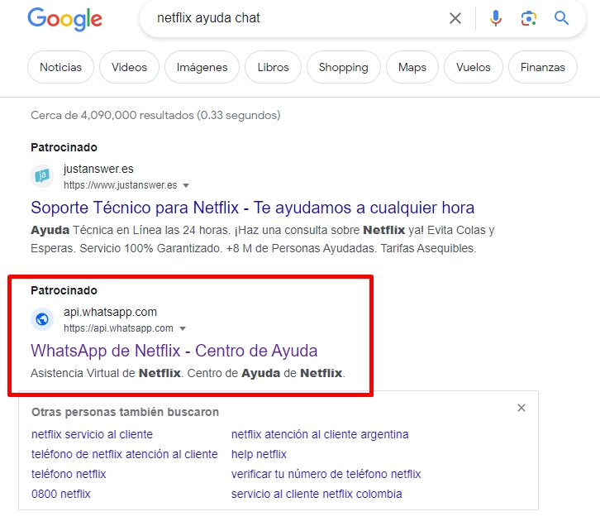Click 'Asistencia Virtual de Netflix' description text
Image resolution: width=600 pixels, height=526 pixels.
[x=188, y=373]
